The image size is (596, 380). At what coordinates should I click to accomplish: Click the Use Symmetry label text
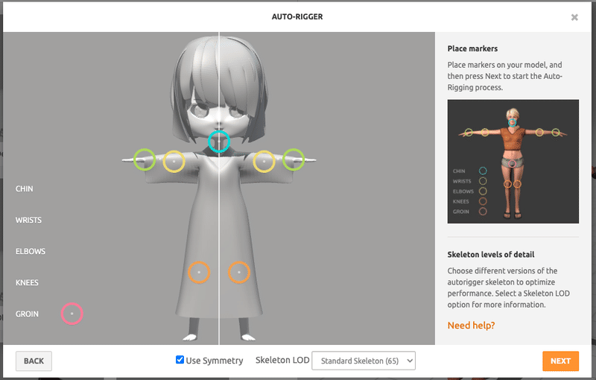[215, 361]
